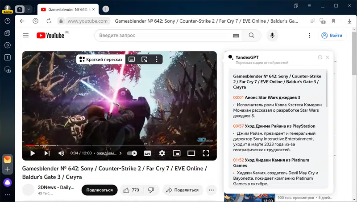Start voice search with microphone icon
The height and width of the screenshot is (202, 357).
click(272, 36)
